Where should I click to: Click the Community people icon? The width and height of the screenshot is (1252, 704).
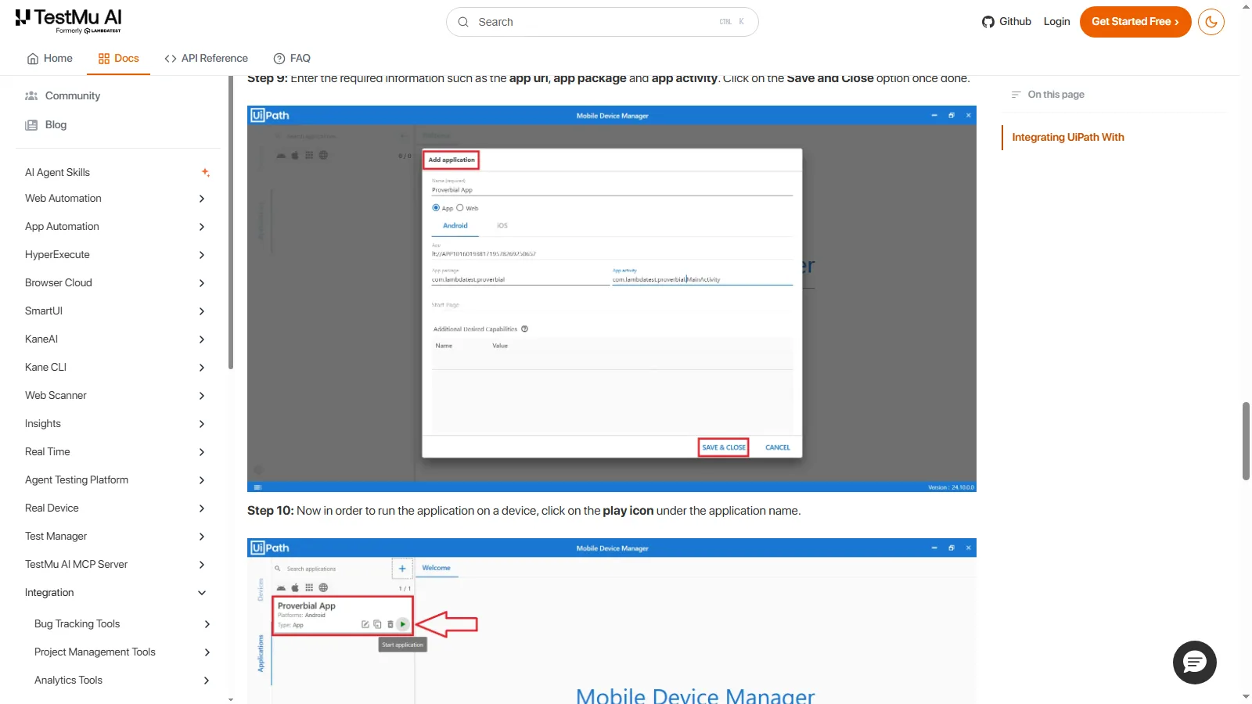click(31, 96)
